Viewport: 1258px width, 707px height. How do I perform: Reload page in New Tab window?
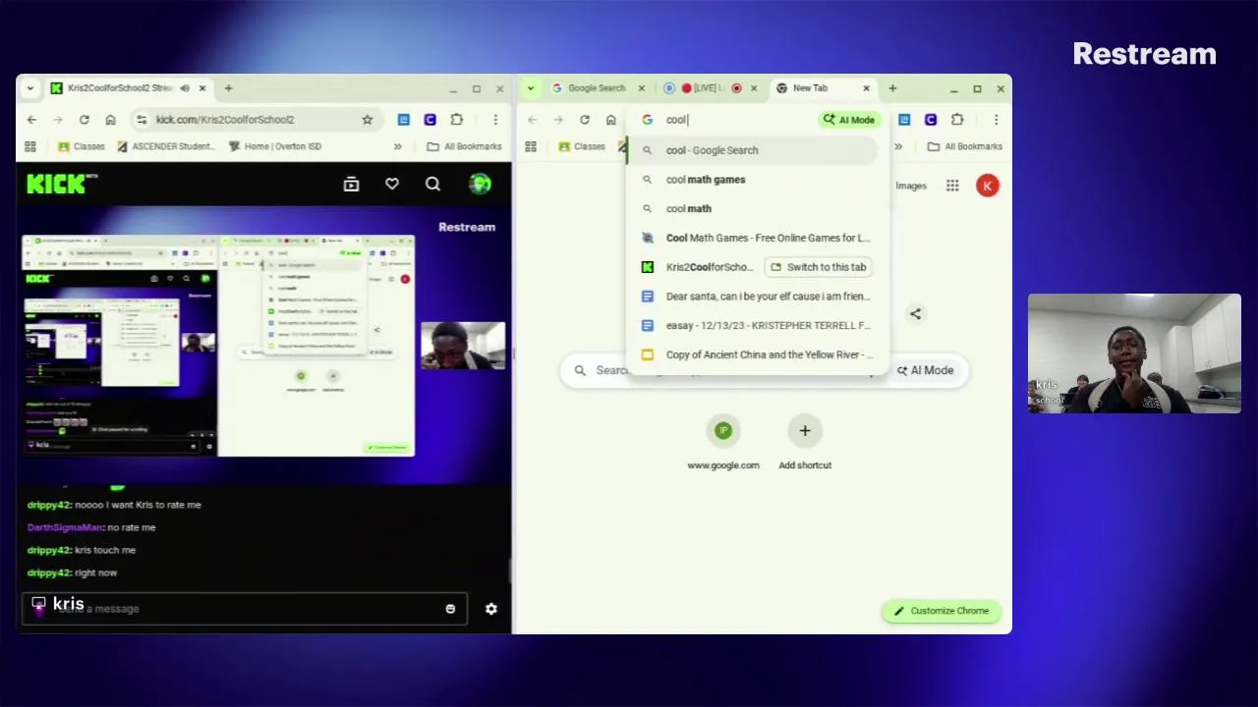tap(585, 120)
